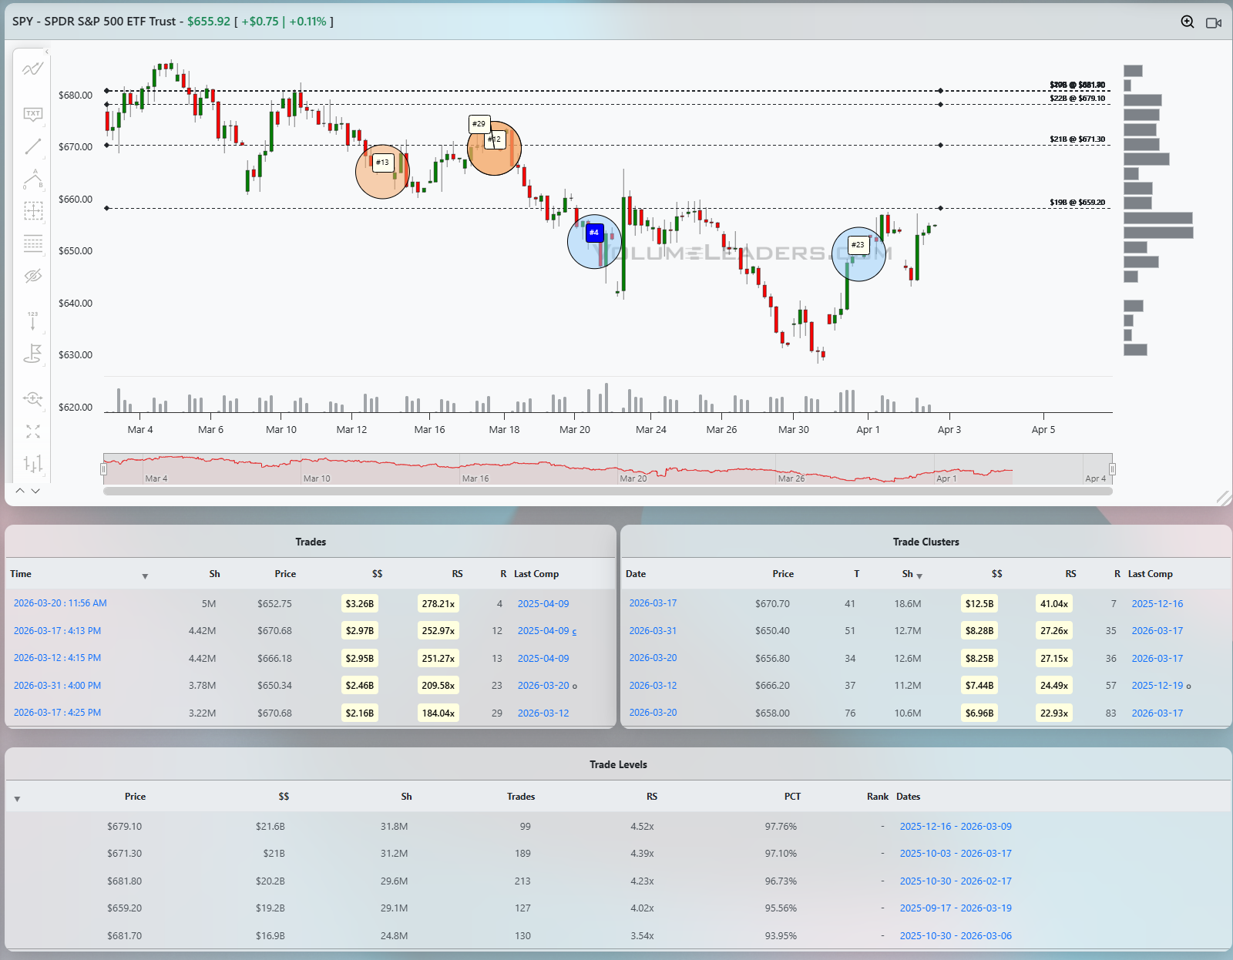Viewport: 1233px width, 960px height.
Task: Click the $3.26B value badge
Action: point(360,603)
